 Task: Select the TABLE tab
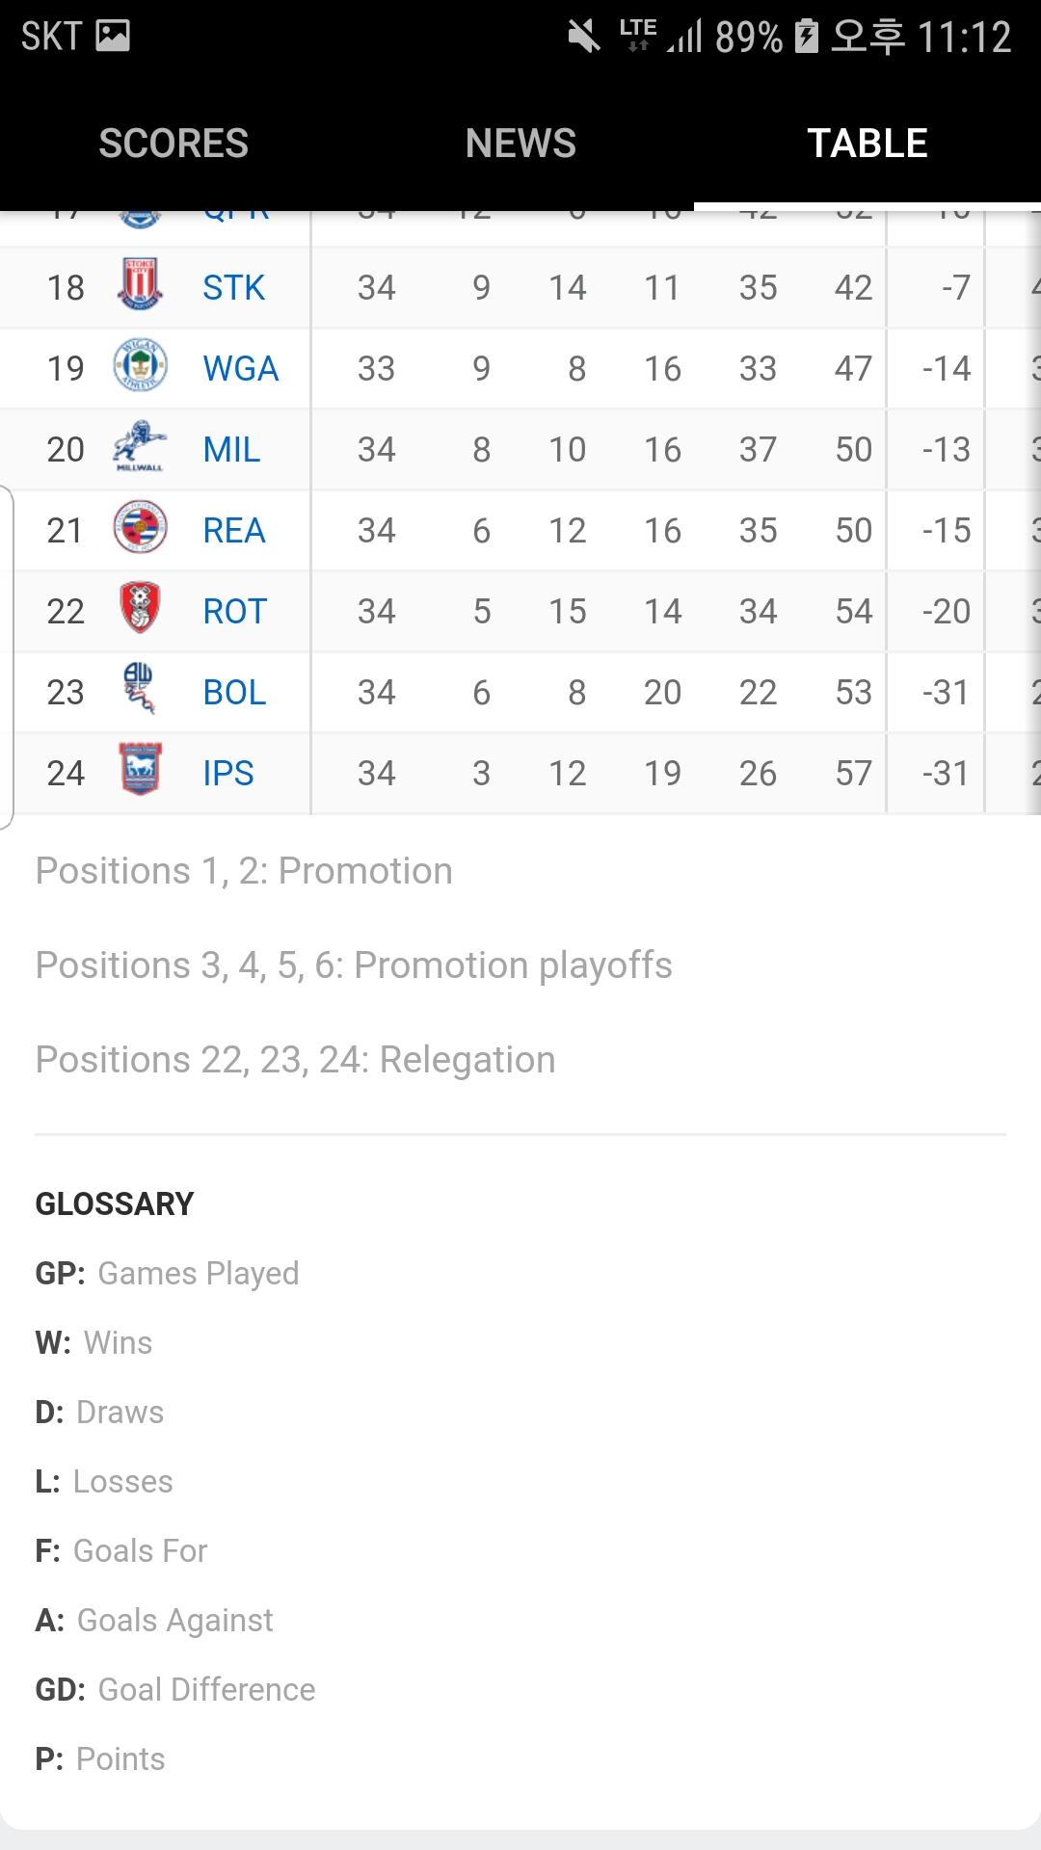(867, 144)
